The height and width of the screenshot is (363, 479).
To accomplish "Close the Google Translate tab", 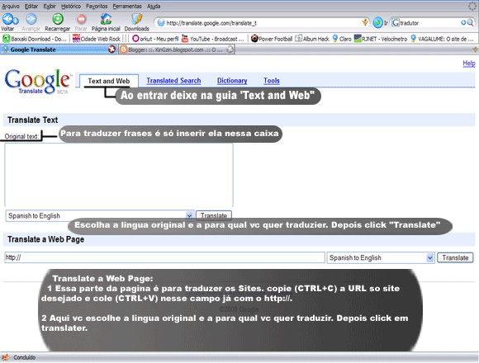I will coord(112,49).
